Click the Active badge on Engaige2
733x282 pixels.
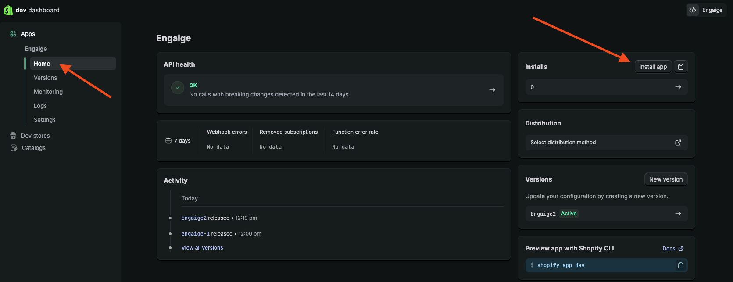(x=569, y=214)
